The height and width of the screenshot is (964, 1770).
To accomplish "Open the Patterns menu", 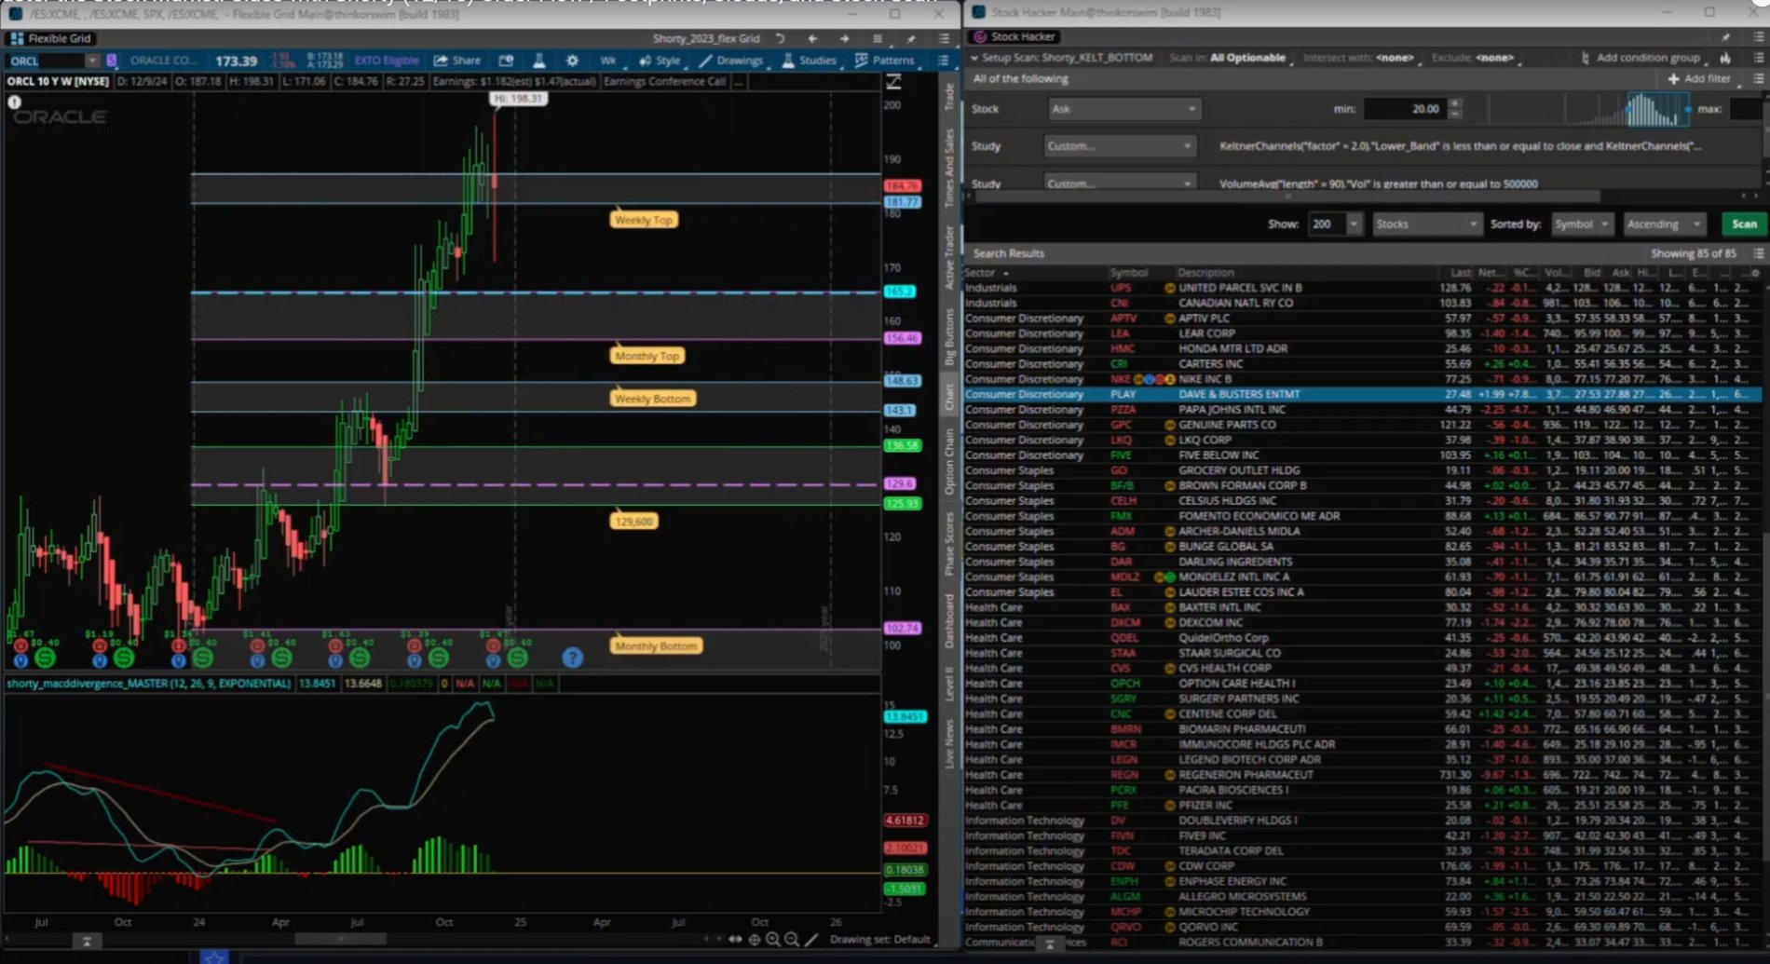I will tap(885, 61).
